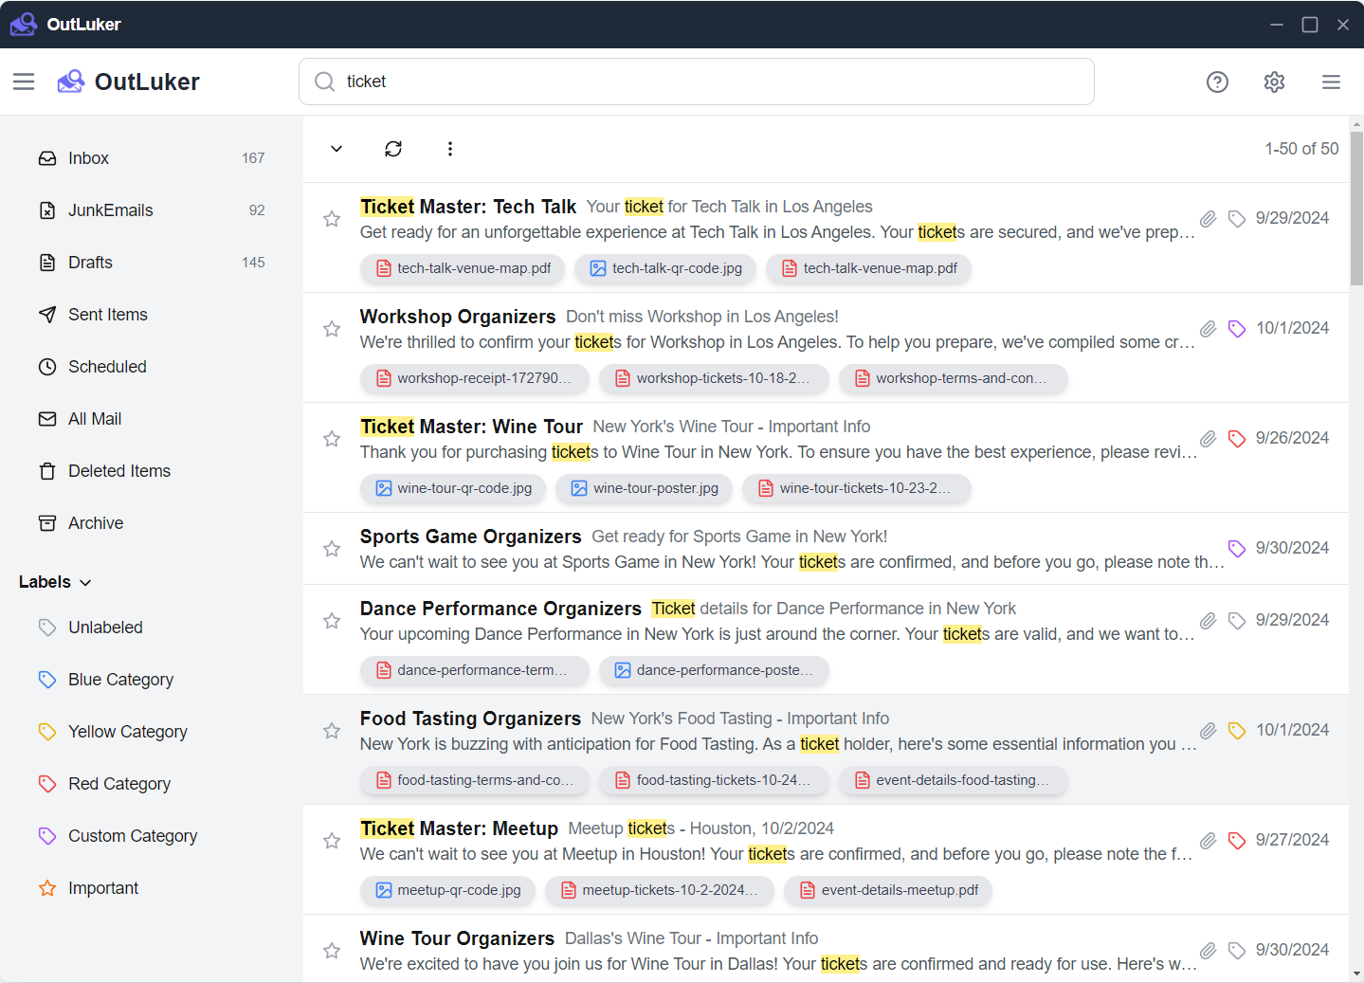This screenshot has width=1364, height=983.
Task: Open the top-right overflow menu
Action: (1331, 82)
